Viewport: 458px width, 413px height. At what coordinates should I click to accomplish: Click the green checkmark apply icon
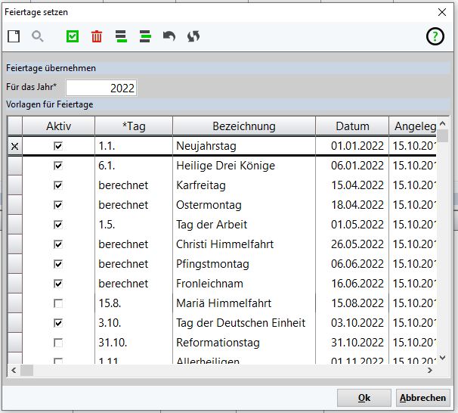click(x=73, y=36)
